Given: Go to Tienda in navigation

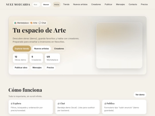Looking at the screenshot, I should 66,4.
